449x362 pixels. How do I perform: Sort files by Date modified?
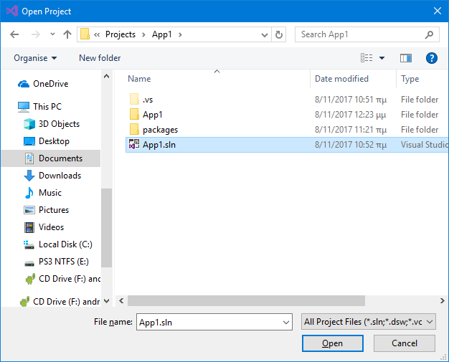tap(341, 79)
